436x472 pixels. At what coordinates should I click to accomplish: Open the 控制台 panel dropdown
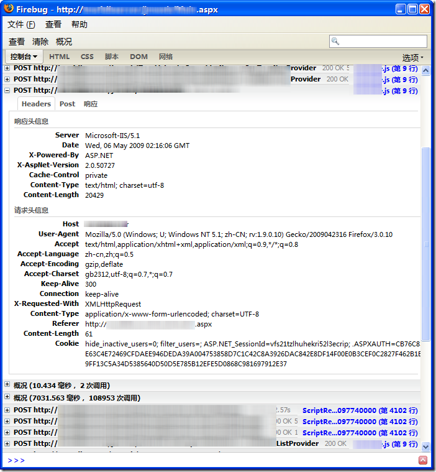click(24, 57)
